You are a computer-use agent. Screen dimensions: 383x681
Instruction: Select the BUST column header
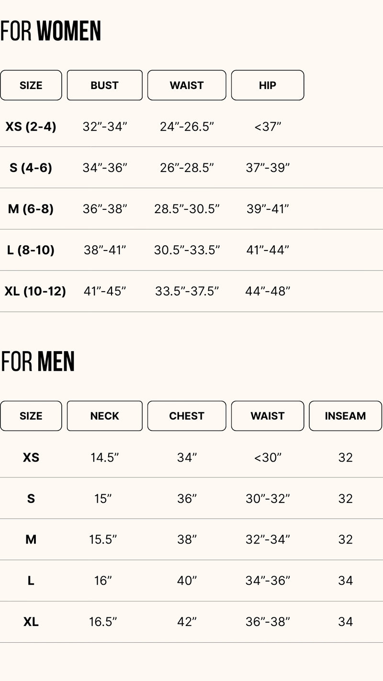point(104,85)
